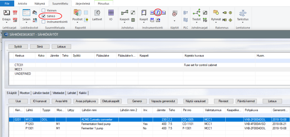Open the Moottori tab
The height and width of the screenshot is (137, 290).
(x=25, y=93)
